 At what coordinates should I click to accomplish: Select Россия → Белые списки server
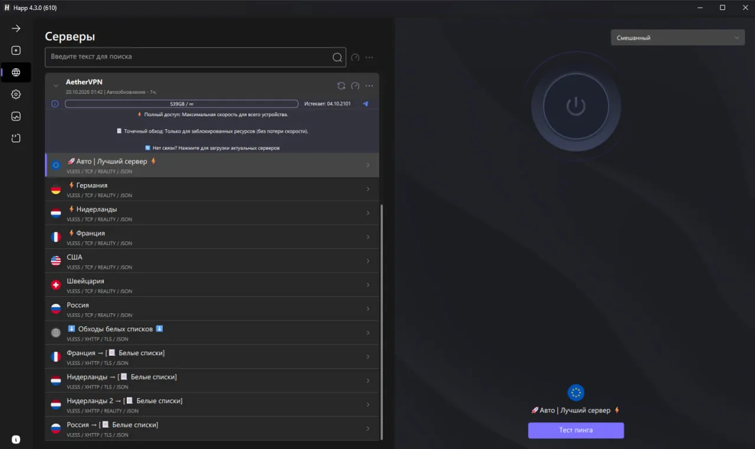coord(212,429)
